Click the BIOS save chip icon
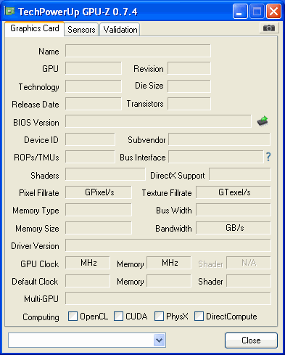Viewport: 285px width, 355px height. pos(263,121)
